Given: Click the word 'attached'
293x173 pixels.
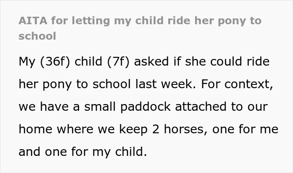Looking at the screenshot, I should (200, 107).
